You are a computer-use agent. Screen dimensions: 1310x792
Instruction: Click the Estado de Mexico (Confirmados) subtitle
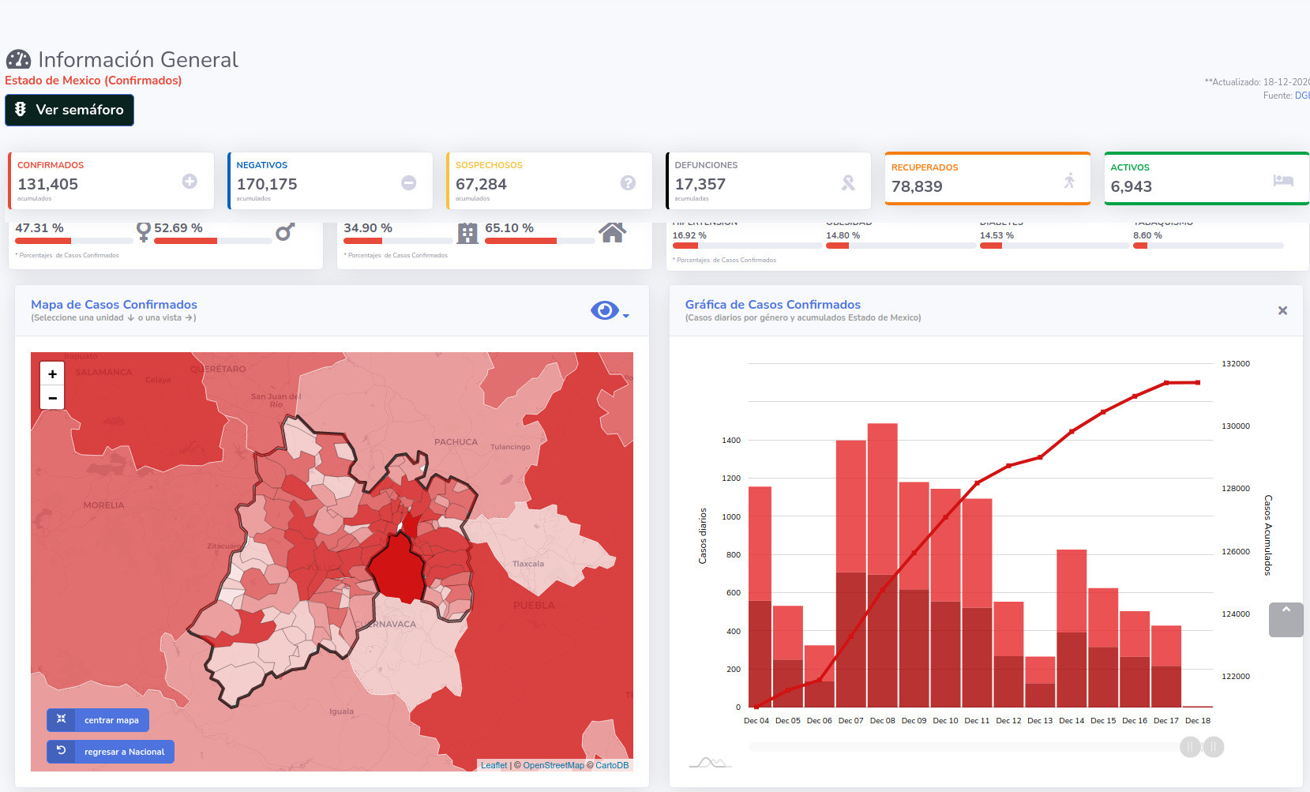click(93, 81)
